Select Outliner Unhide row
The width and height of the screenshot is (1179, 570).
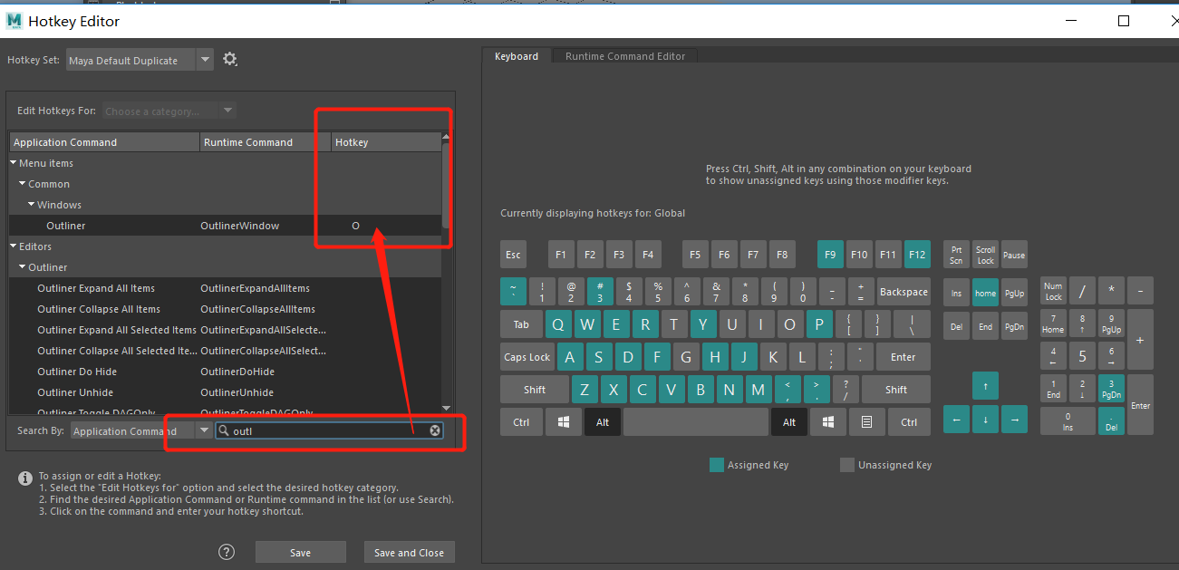tap(225, 392)
